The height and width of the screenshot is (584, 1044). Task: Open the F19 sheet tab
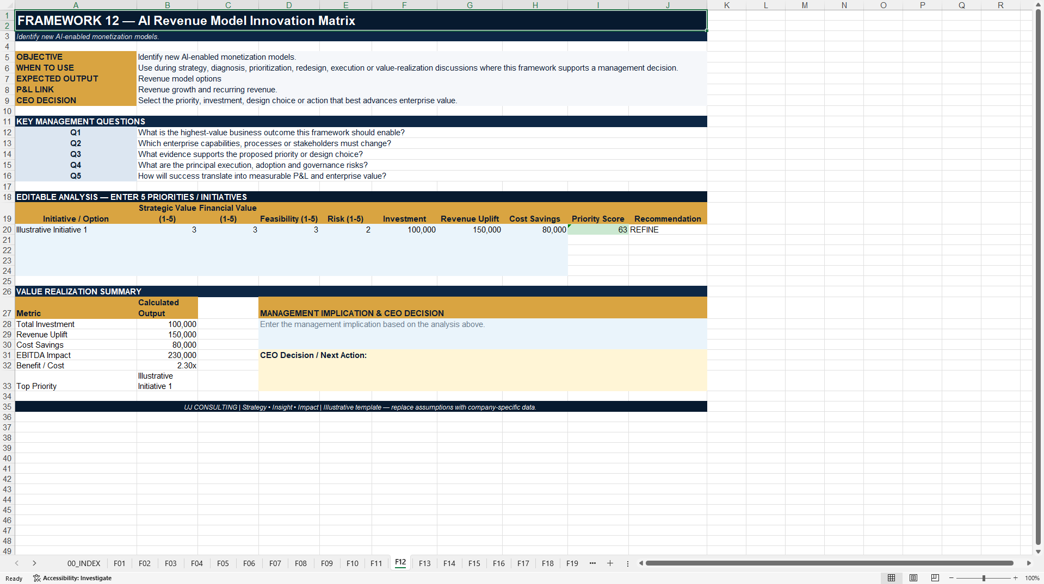[572, 563]
